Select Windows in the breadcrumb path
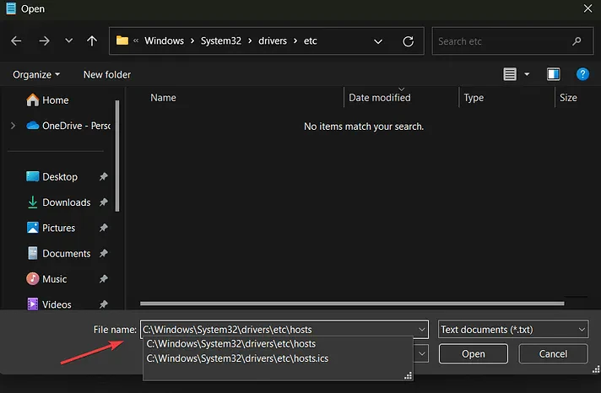 (x=164, y=40)
